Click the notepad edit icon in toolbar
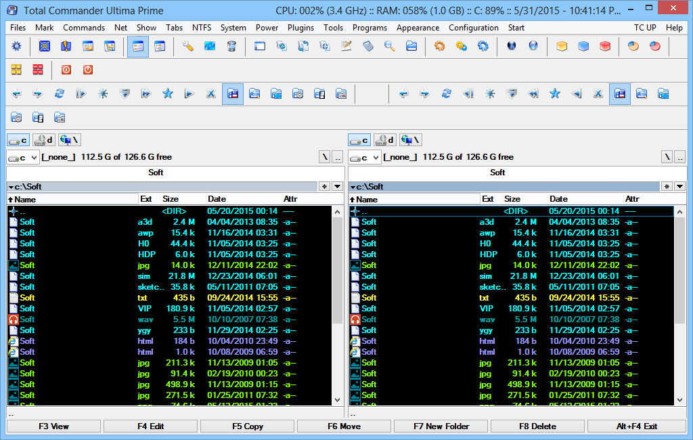 point(346,46)
